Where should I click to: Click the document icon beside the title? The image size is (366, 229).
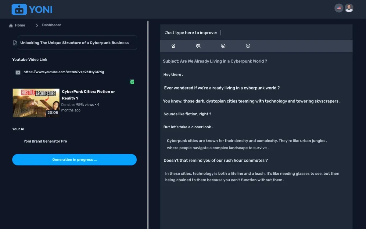[x=15, y=43]
